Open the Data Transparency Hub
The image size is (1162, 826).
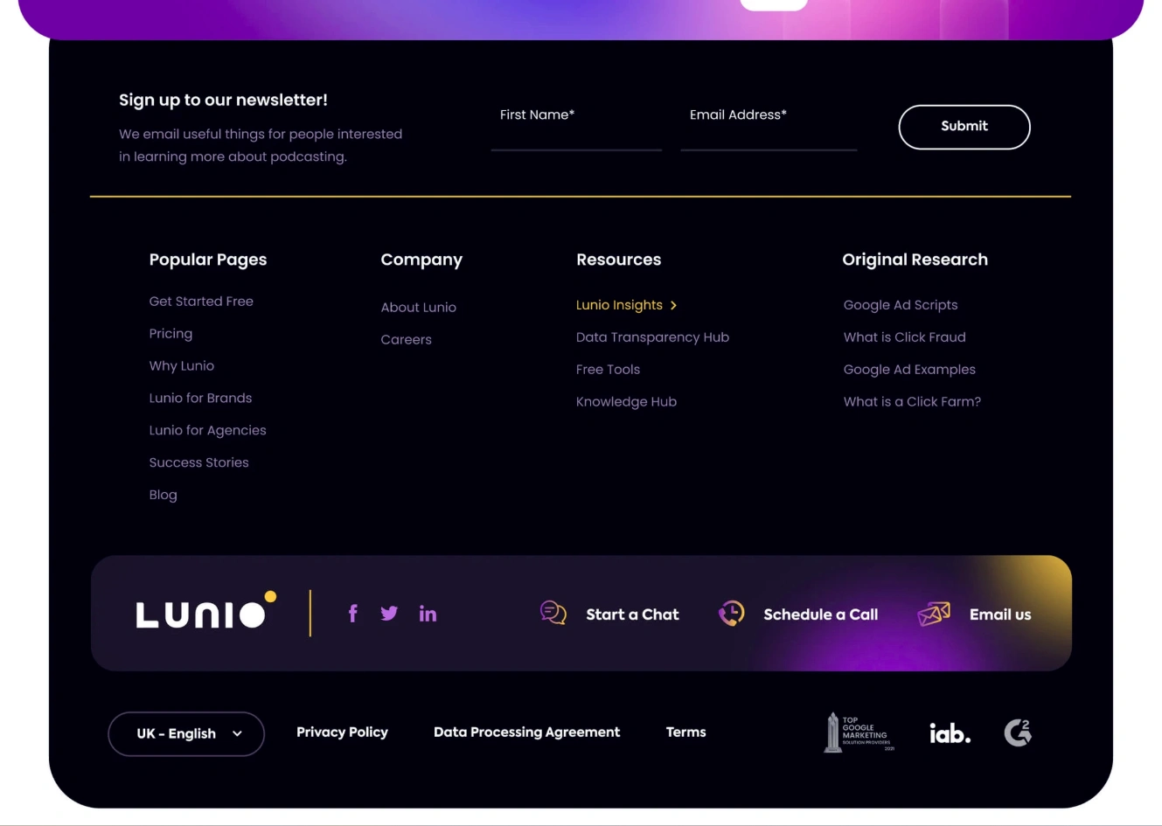652,337
